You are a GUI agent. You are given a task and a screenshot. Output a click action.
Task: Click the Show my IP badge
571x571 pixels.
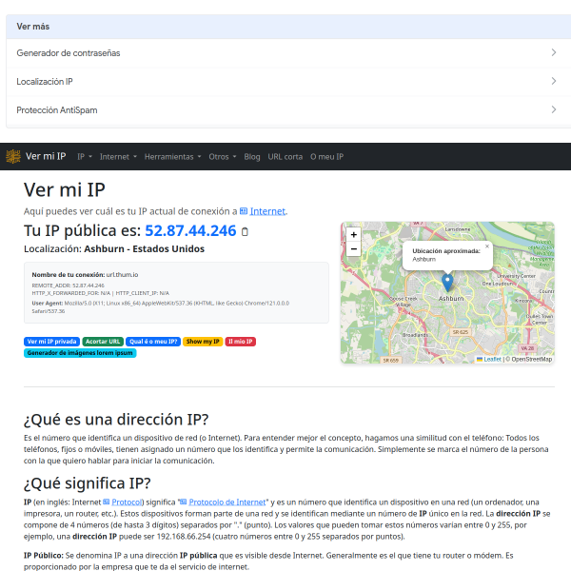pyautogui.click(x=203, y=342)
